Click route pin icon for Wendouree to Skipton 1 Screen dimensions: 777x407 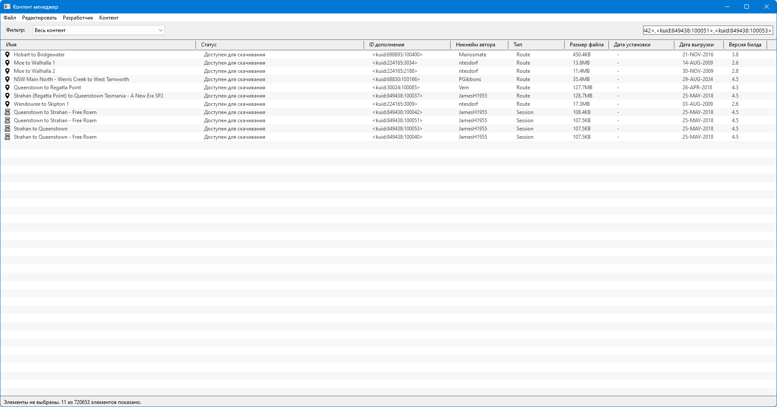7,104
